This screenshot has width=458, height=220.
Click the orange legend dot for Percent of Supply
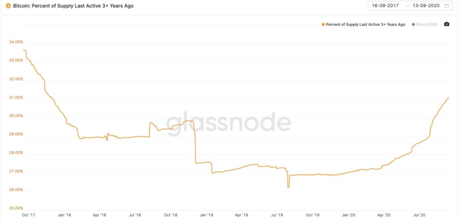click(x=323, y=25)
